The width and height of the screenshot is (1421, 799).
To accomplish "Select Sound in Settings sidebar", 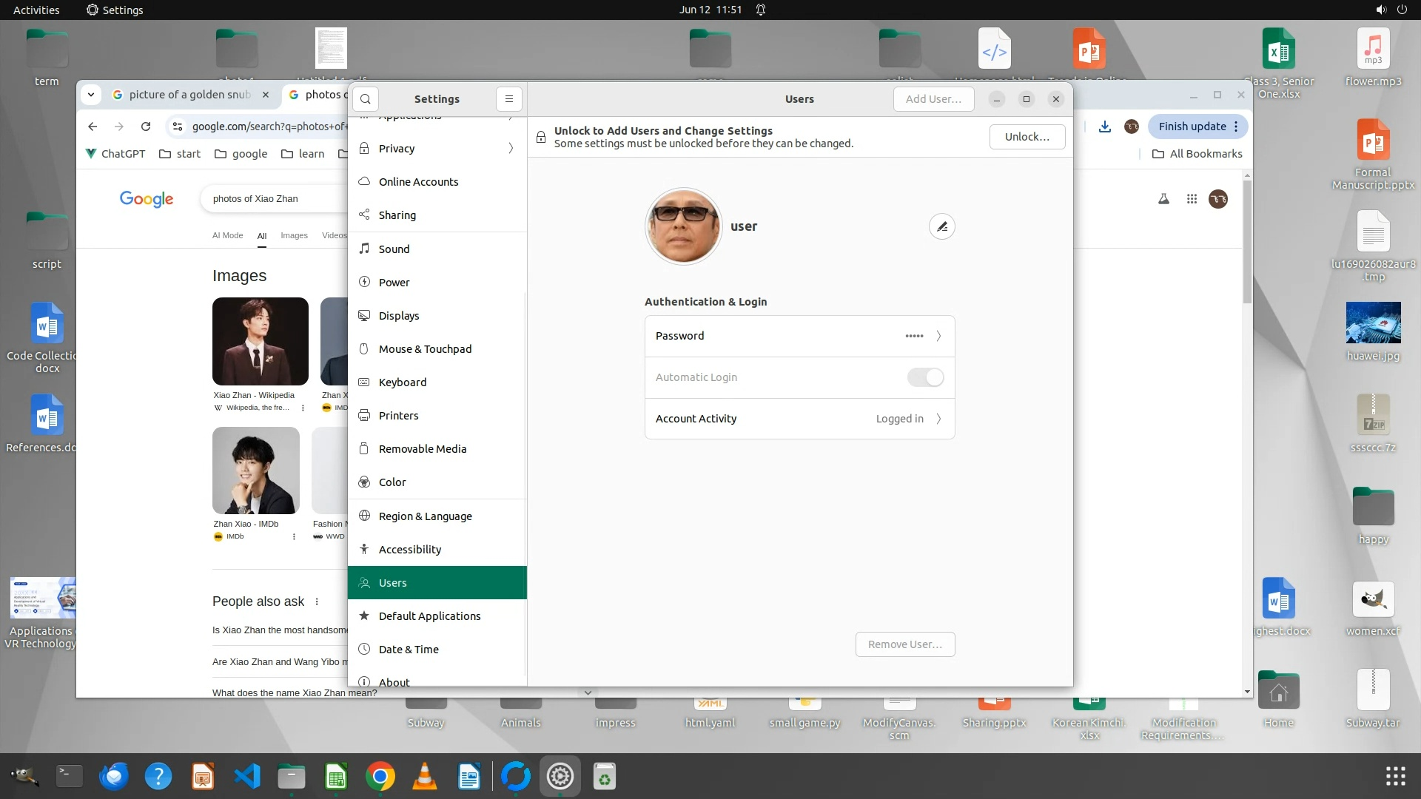I will [x=394, y=249].
